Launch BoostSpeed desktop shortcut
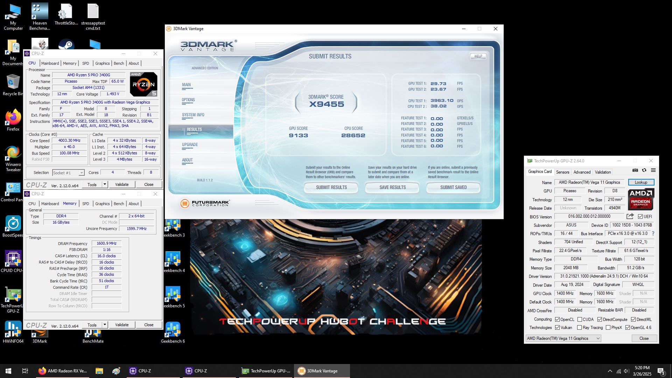Viewport: 672px width, 378px height. (13, 226)
